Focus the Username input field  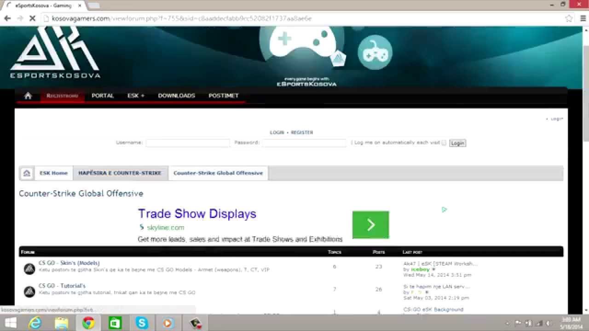[x=188, y=143]
